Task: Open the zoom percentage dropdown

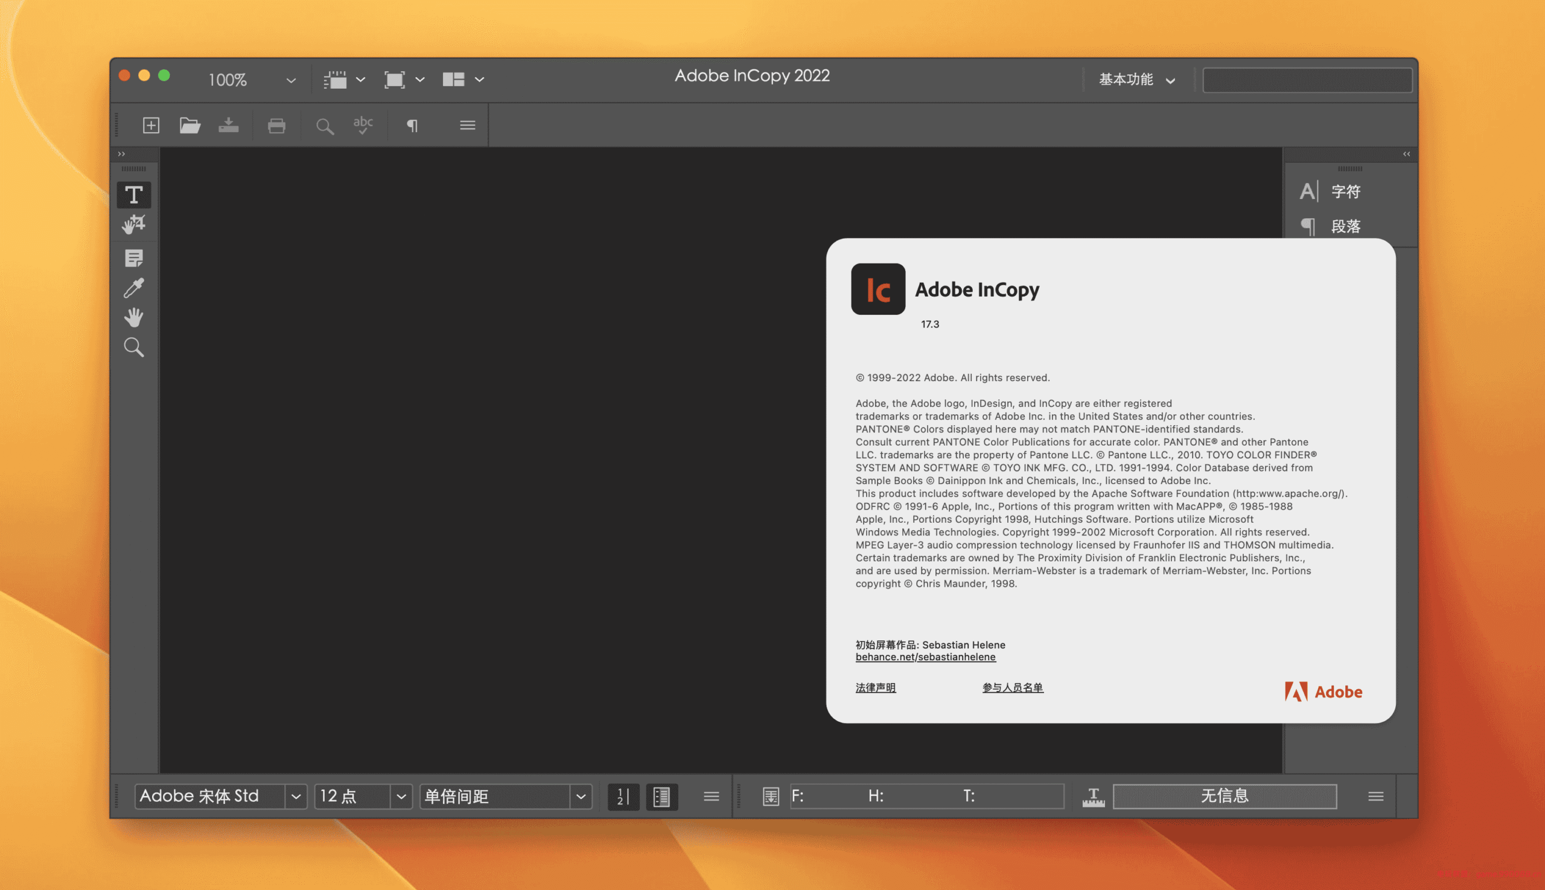Action: pyautogui.click(x=290, y=80)
